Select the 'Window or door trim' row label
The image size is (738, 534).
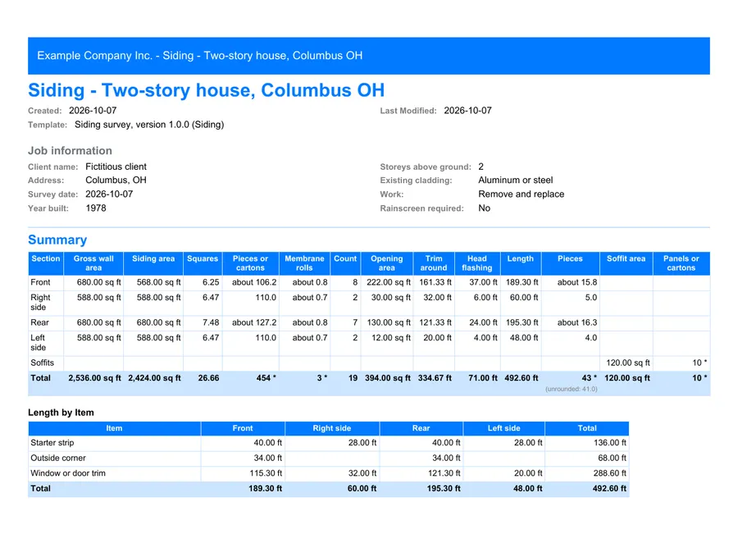point(68,473)
